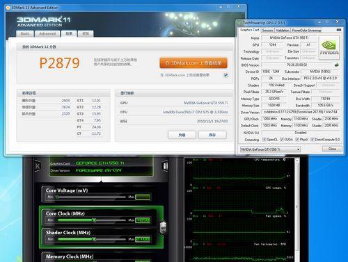Click the BIOS save chip icon
This screenshot has width=348, height=262.
[337, 65]
